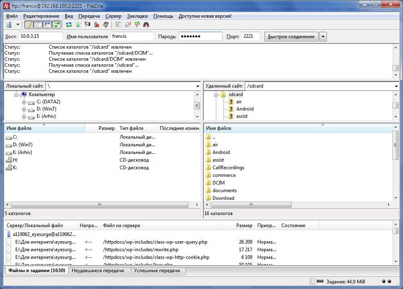Viewport: 403px width, 289px height.
Task: Toggle remote directory tree display
Action: pos(48,25)
